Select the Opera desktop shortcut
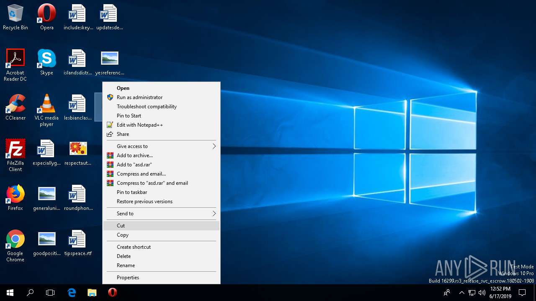This screenshot has height=301, width=536. pos(46,18)
